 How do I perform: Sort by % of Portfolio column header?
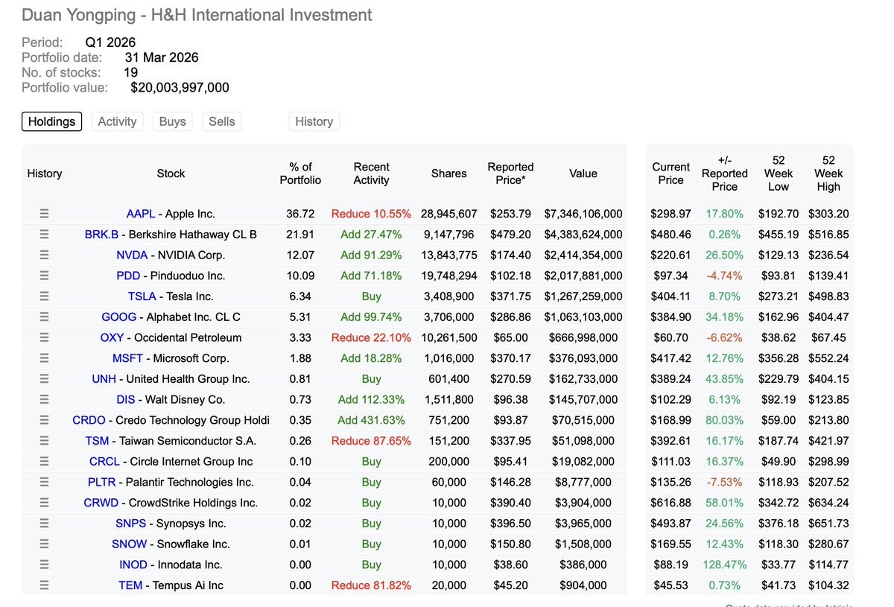pyautogui.click(x=300, y=174)
